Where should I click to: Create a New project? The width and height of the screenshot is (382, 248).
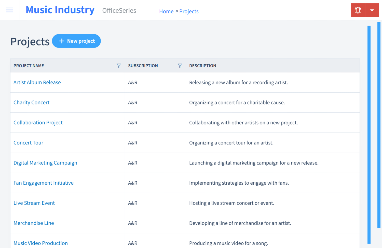click(76, 41)
